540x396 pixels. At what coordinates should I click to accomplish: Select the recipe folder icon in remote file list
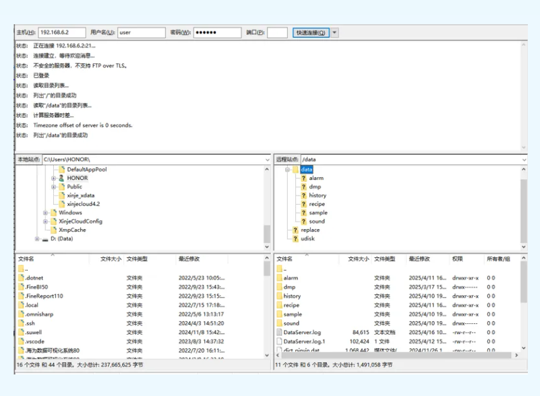pyautogui.click(x=279, y=305)
